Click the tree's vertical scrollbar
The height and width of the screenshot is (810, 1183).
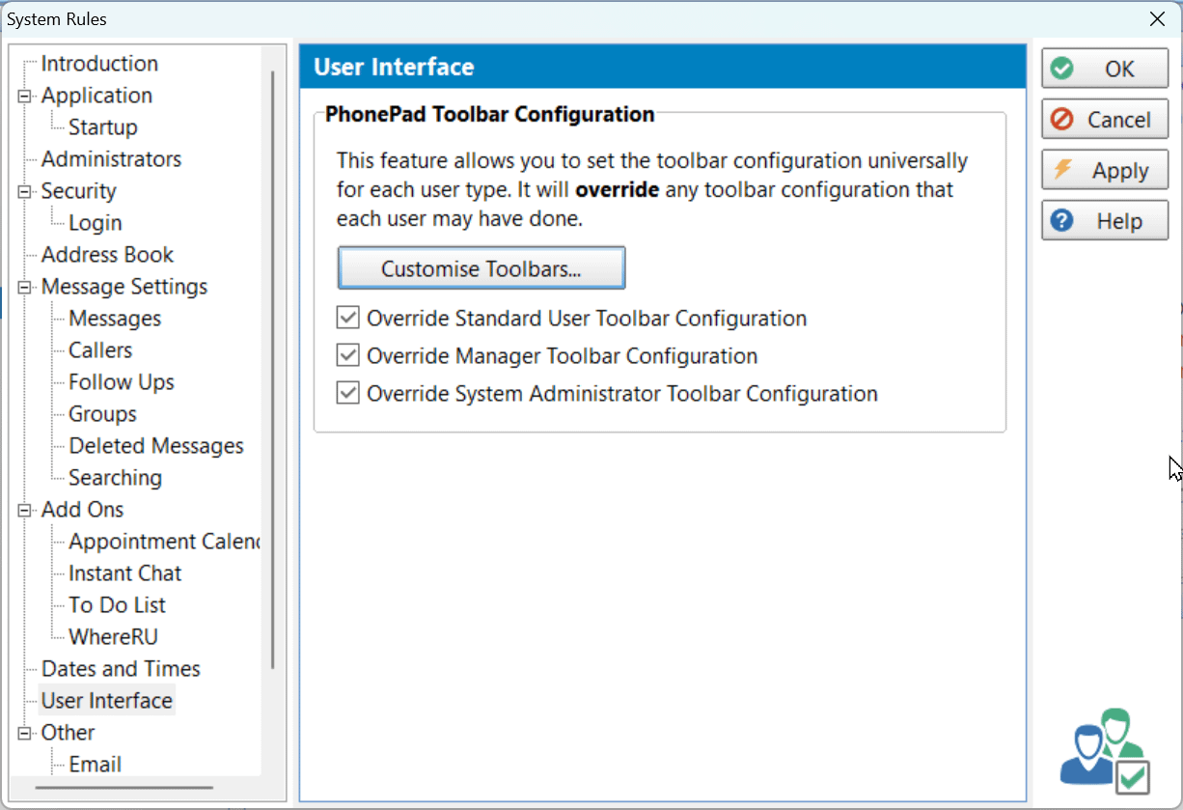[x=273, y=370]
